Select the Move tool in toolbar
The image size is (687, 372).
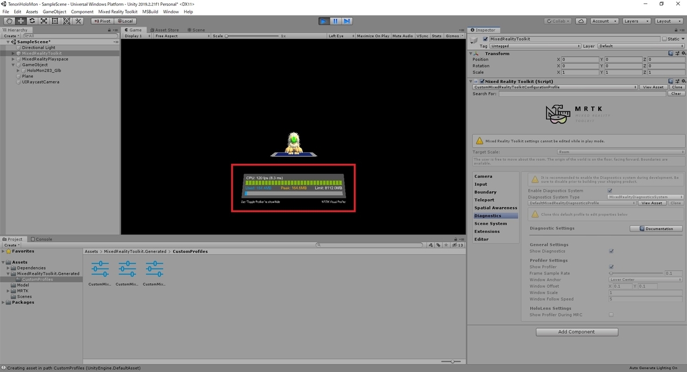click(21, 21)
